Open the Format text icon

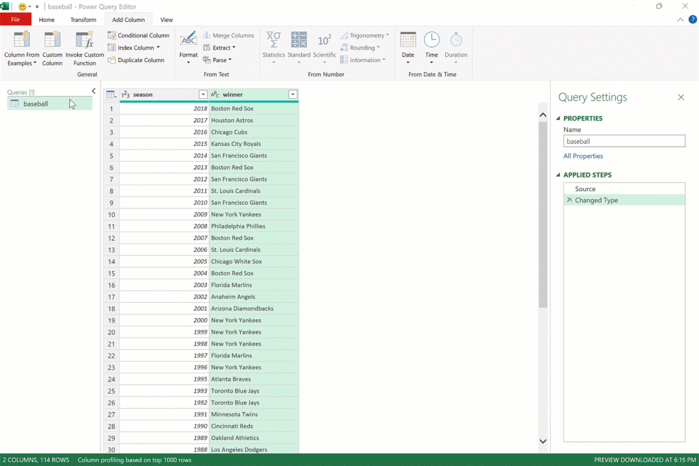(x=188, y=40)
